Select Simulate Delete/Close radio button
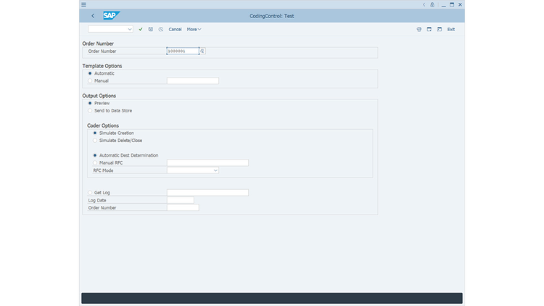 (95, 141)
